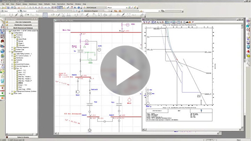This screenshot has height=141, width=251.
Task: Click the Redo arrow icon
Action: pyautogui.click(x=49, y=8)
